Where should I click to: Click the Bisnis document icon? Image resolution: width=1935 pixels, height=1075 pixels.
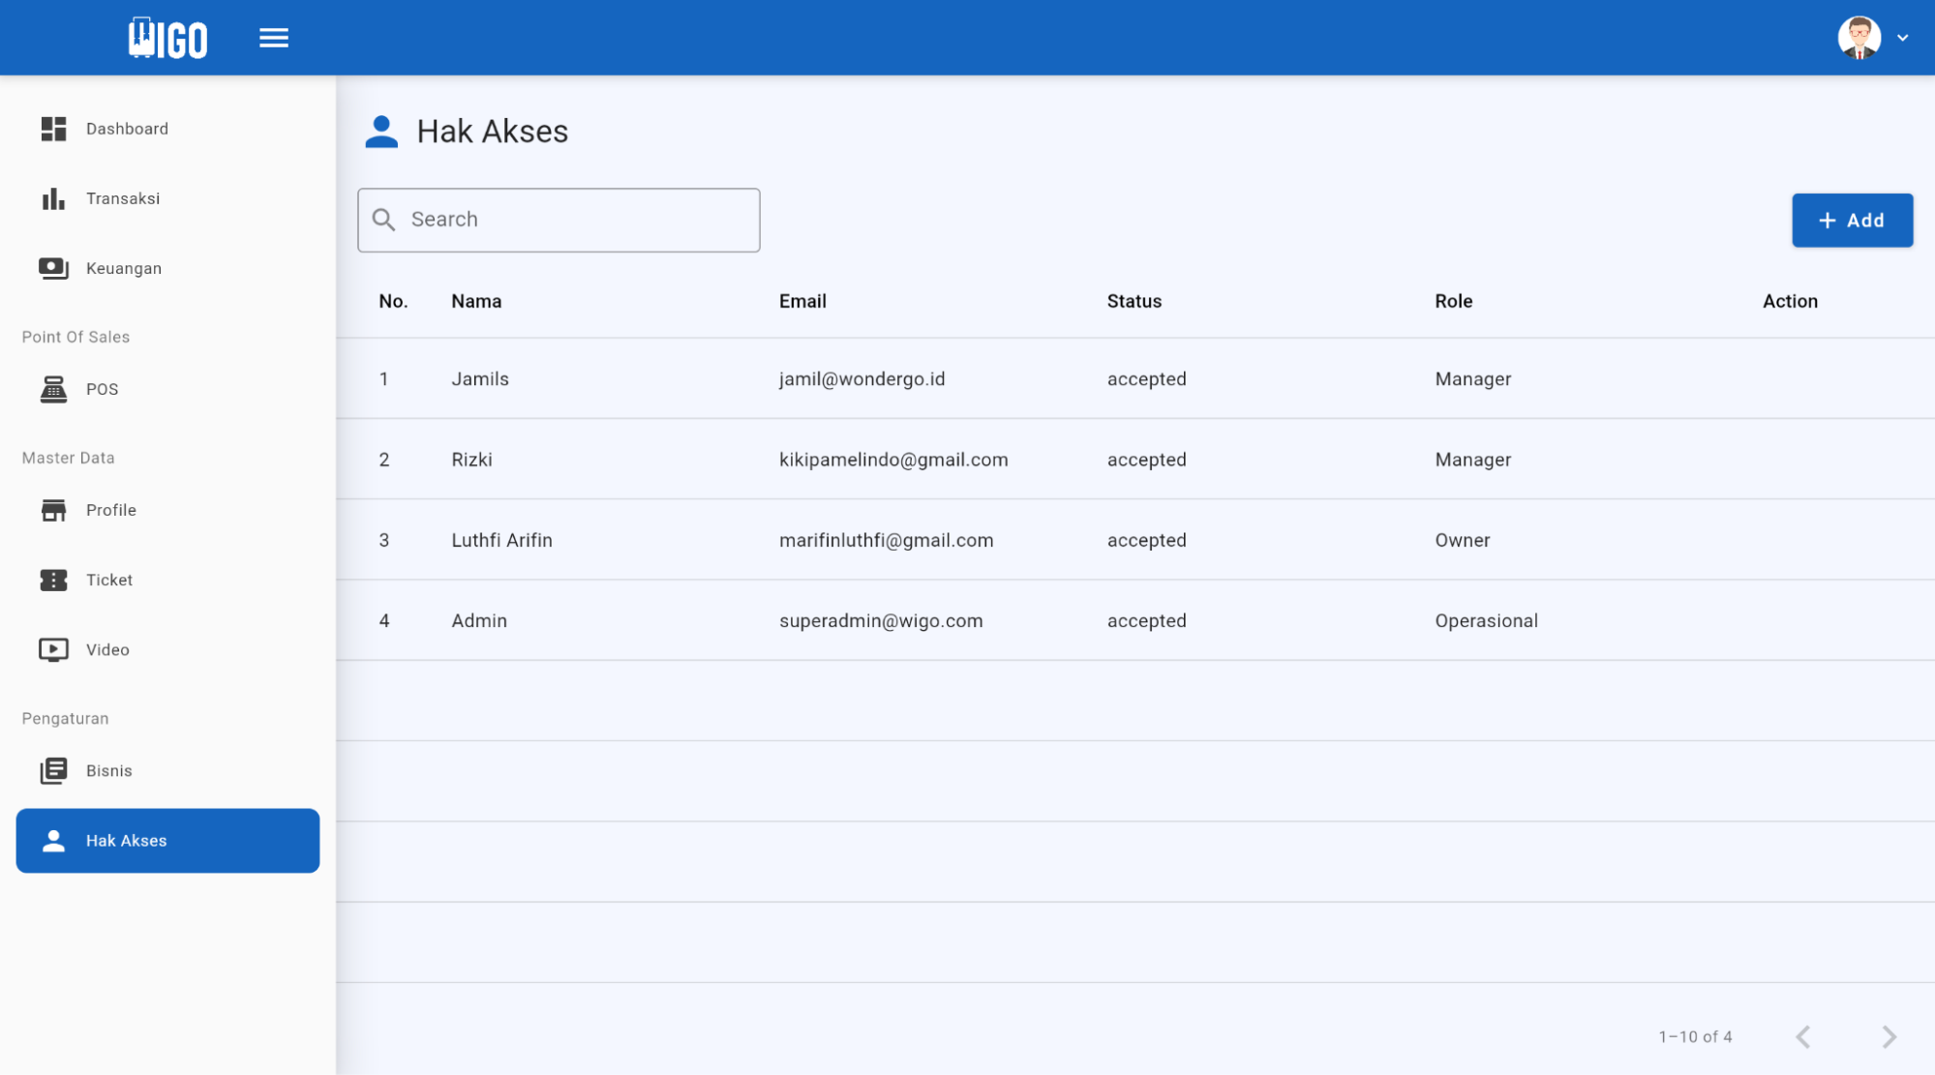[53, 770]
